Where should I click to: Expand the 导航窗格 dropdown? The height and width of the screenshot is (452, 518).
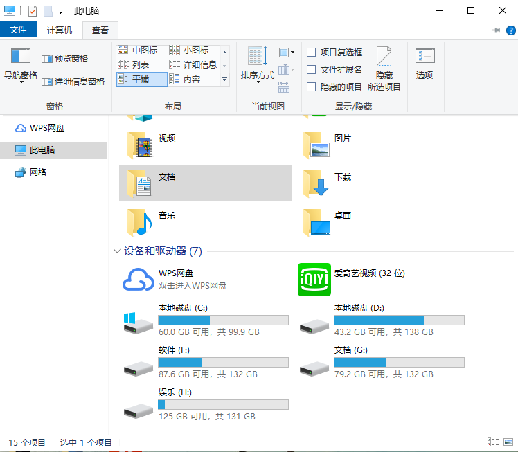[21, 81]
